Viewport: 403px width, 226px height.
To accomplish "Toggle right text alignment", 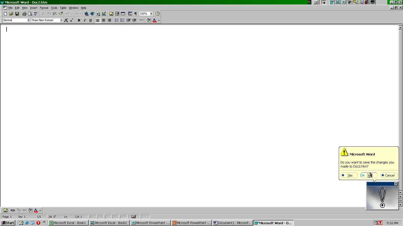I will point(109,20).
